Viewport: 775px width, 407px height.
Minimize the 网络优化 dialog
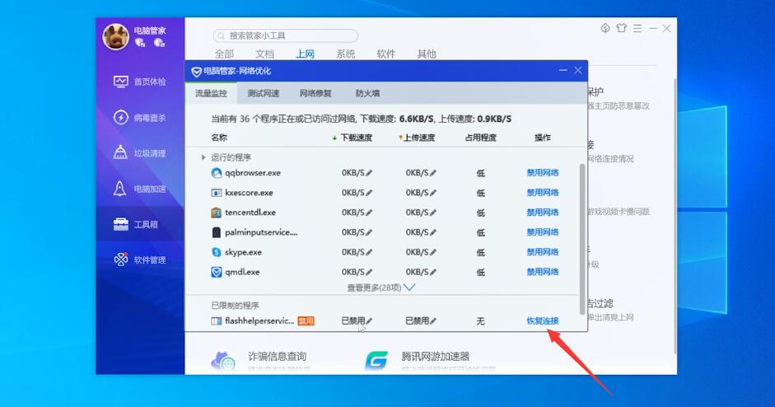[563, 71]
